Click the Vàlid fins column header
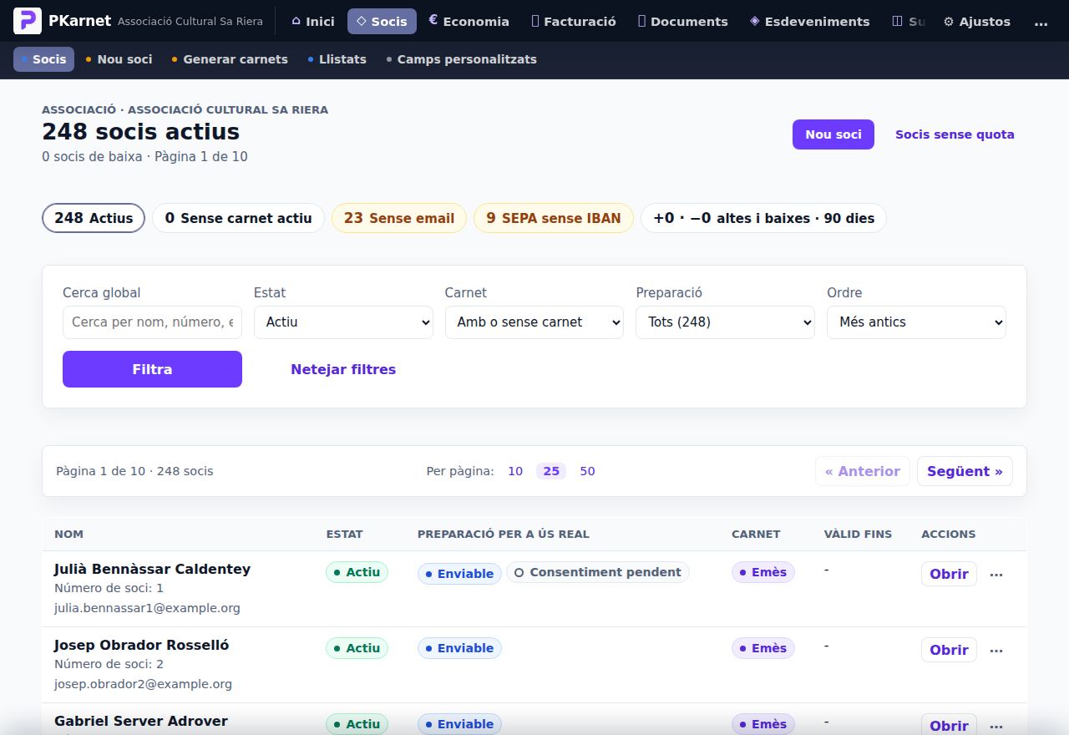This screenshot has width=1069, height=735. click(x=858, y=534)
